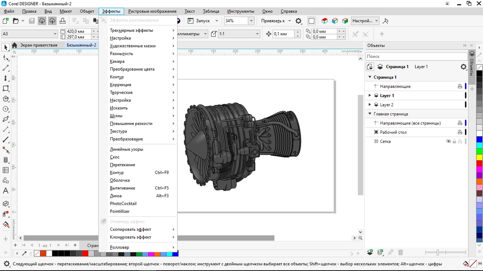The image size is (483, 271).
Task: Select the red swatch in document palette
Action: [85, 253]
